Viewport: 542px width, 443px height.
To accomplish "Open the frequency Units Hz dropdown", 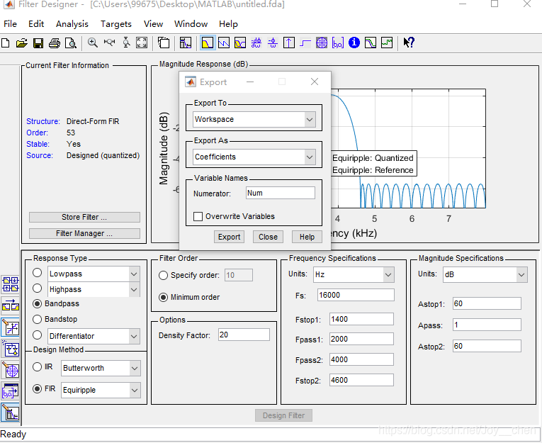I will pyautogui.click(x=354, y=274).
